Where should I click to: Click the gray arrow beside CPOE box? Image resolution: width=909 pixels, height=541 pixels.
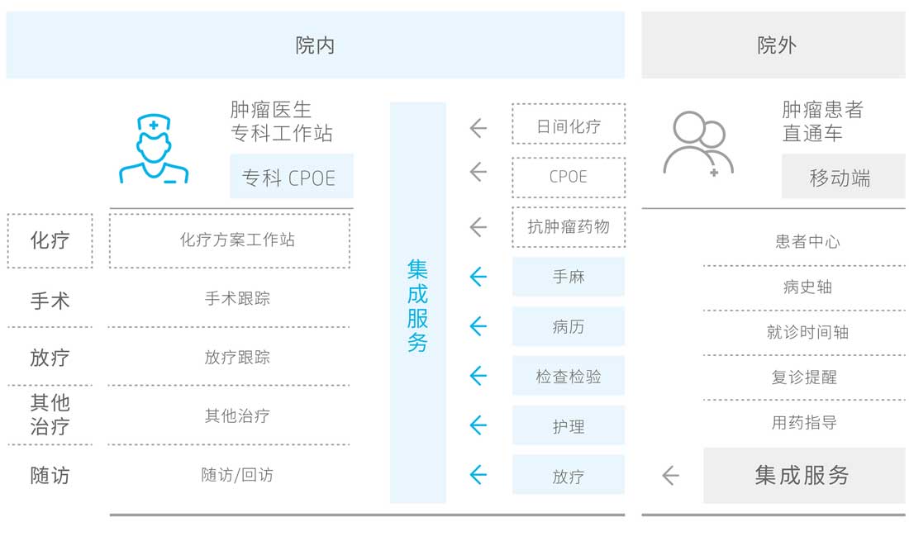pos(478,172)
